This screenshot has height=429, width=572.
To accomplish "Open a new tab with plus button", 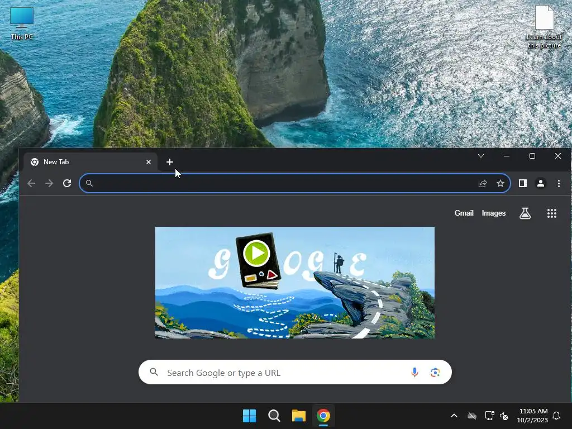I will tap(170, 162).
